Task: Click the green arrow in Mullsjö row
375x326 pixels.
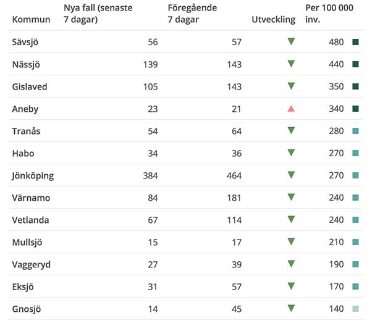Action: tap(291, 241)
